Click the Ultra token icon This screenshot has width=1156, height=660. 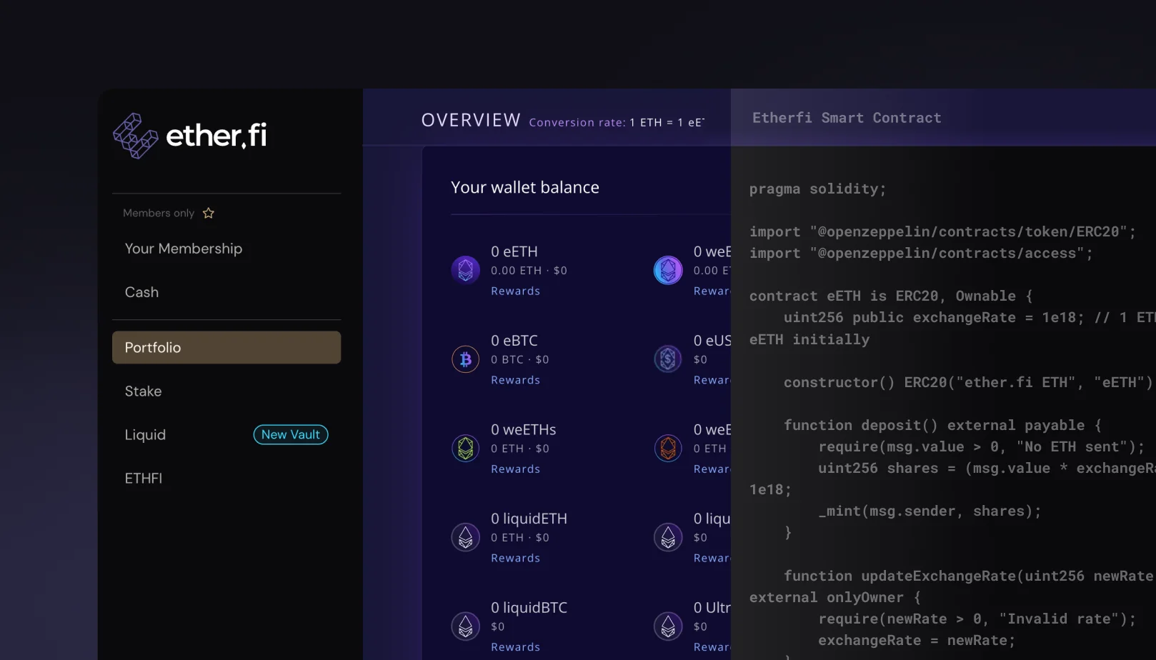click(x=668, y=626)
